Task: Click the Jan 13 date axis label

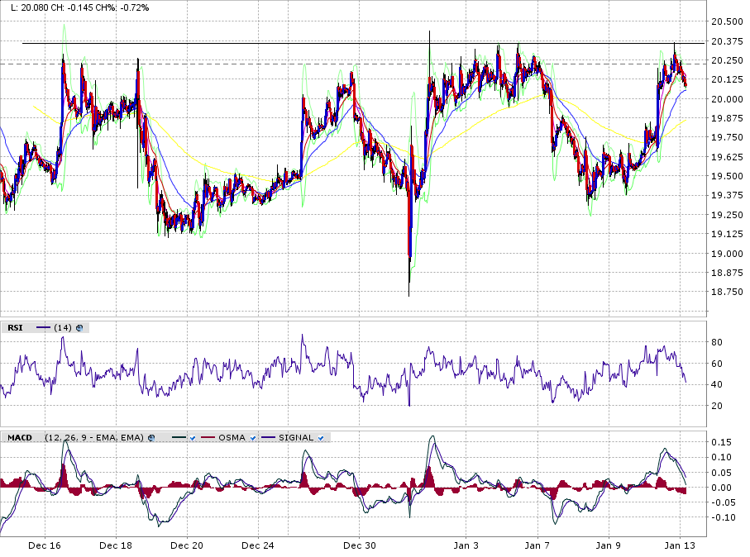Action: (x=679, y=545)
